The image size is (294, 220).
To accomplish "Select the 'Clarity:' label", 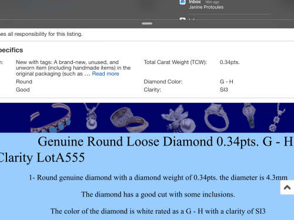I will coord(152,90).
